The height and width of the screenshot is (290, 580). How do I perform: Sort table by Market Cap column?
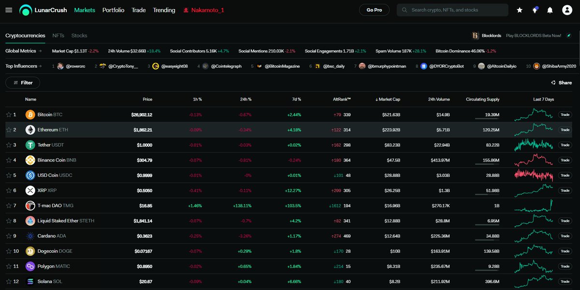388,99
